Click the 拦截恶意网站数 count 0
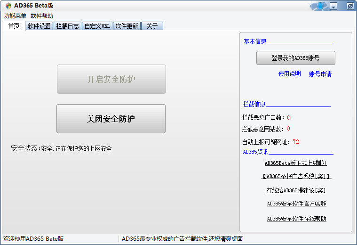The height and width of the screenshot is (245, 357). point(288,129)
